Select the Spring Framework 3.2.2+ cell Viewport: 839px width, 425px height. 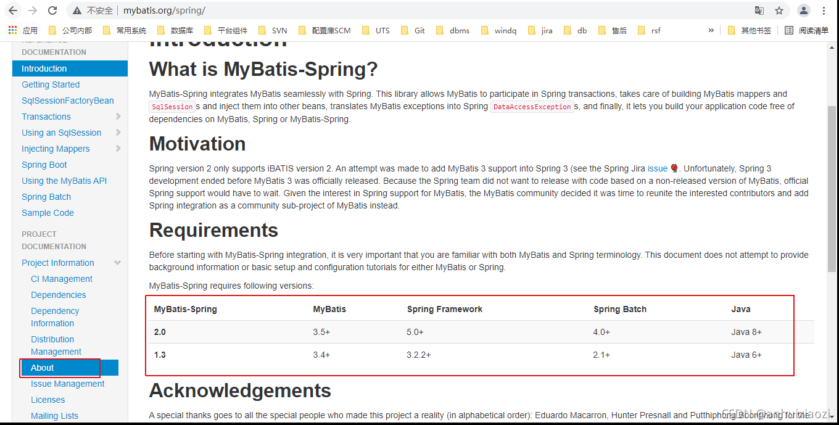[x=419, y=355]
